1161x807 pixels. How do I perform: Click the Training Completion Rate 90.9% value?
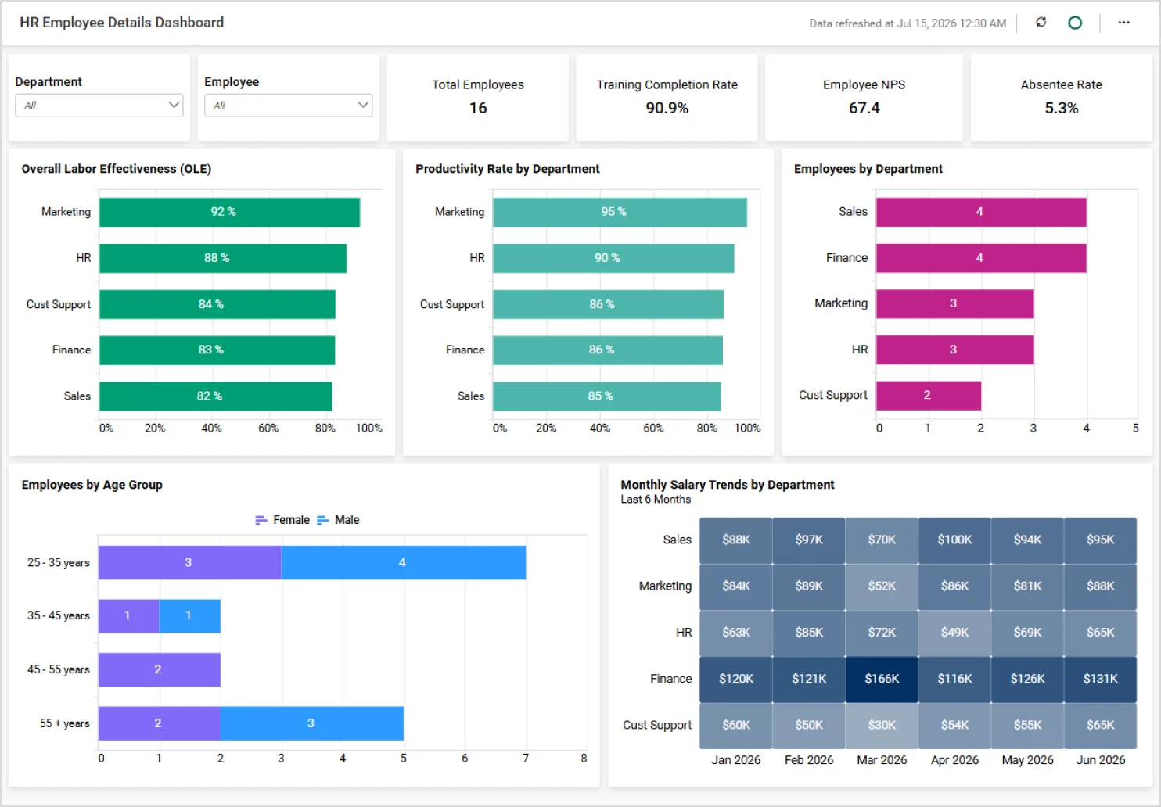tap(667, 108)
